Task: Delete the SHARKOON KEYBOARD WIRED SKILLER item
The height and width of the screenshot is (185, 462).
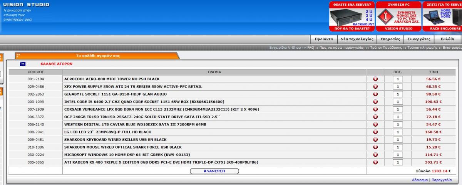Action: tap(375, 140)
